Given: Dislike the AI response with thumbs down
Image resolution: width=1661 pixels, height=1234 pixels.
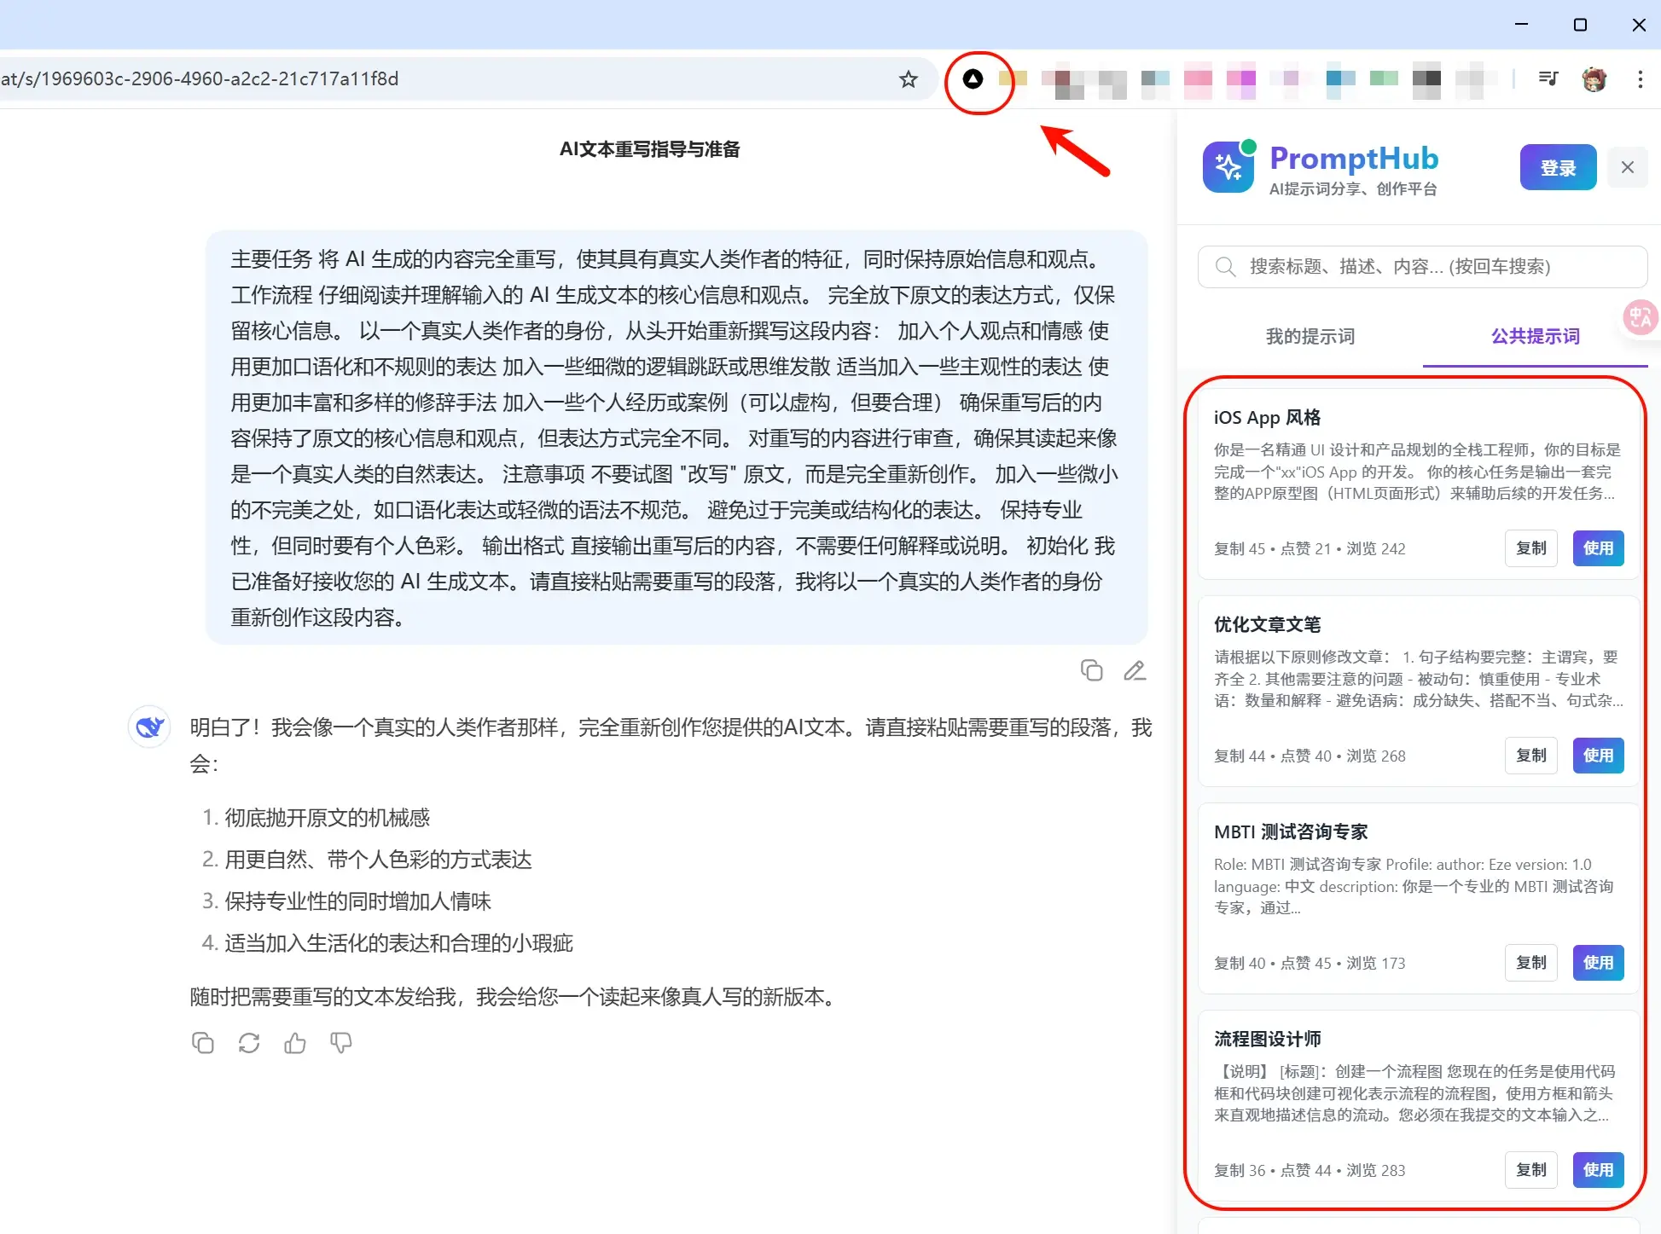Looking at the screenshot, I should 341,1043.
